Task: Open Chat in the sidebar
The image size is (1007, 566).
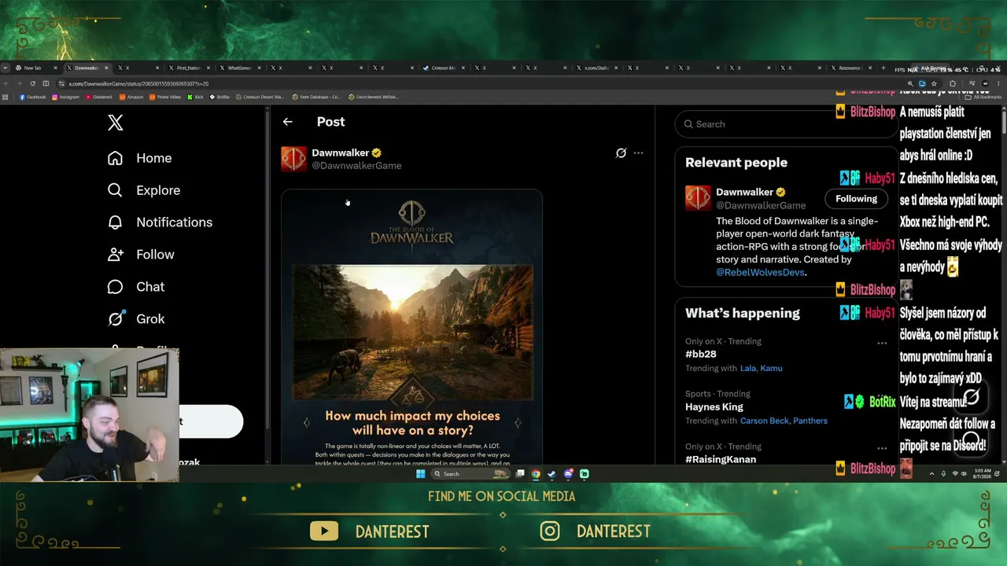Action: point(136,287)
